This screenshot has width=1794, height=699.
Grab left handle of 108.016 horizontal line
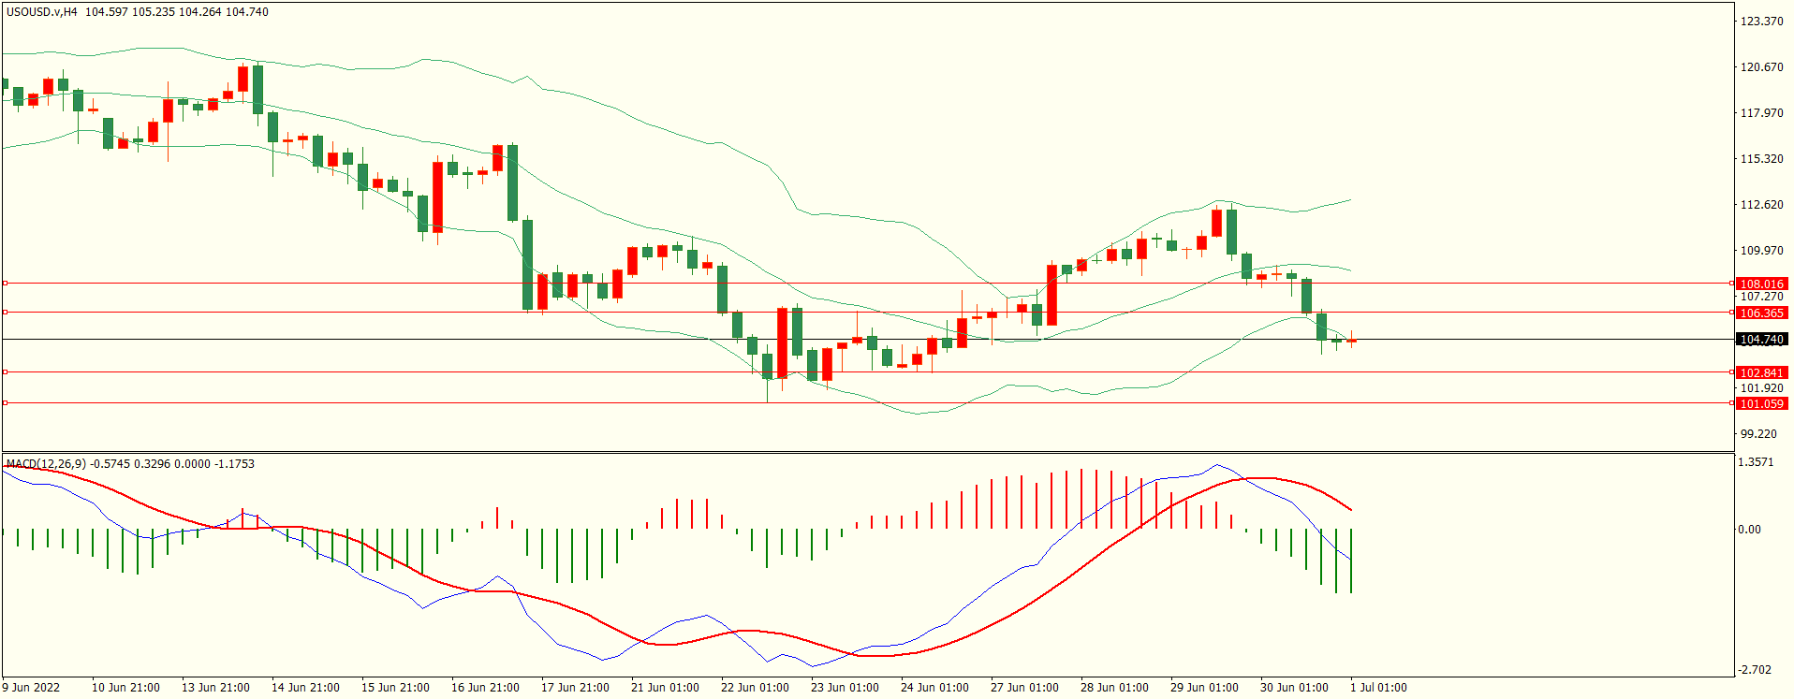[5, 283]
